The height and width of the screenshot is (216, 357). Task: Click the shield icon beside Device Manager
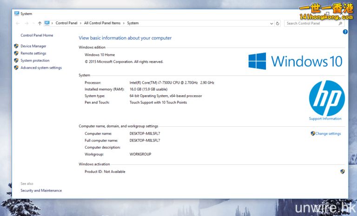(16, 46)
